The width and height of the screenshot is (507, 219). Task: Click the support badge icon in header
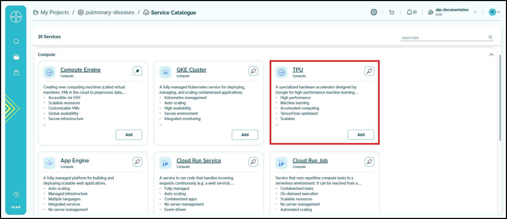(x=374, y=12)
